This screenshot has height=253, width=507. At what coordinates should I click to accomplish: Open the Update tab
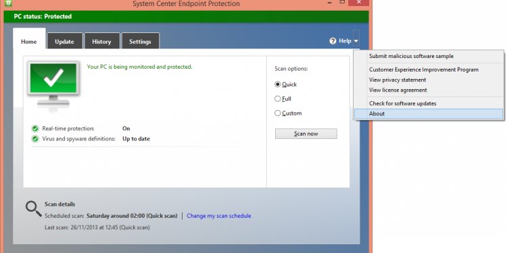coord(64,41)
